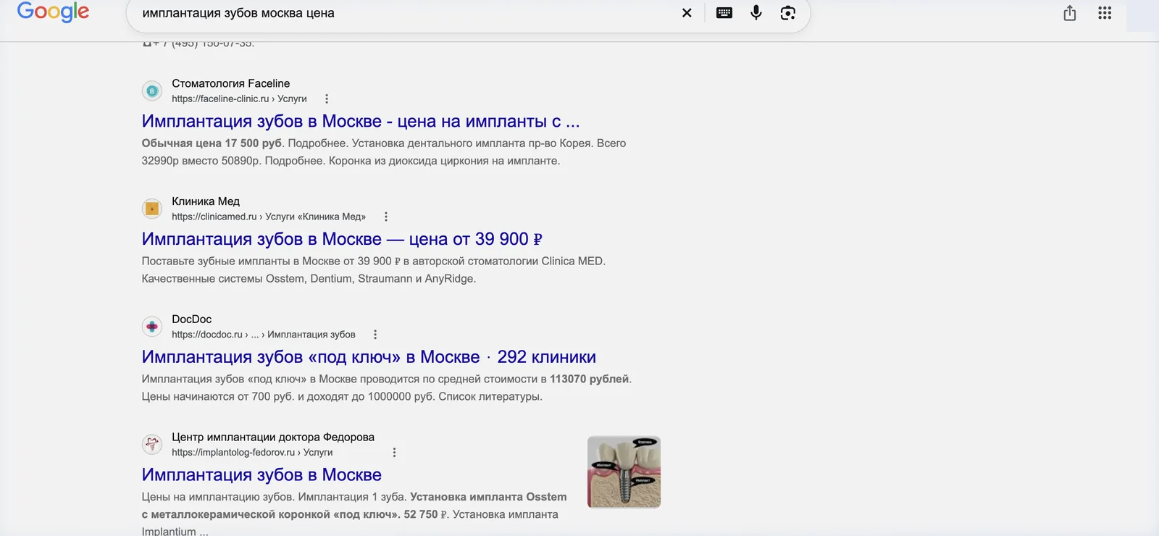The image size is (1159, 536).
Task: Open more options for the docdoc.ru result
Action: (375, 335)
